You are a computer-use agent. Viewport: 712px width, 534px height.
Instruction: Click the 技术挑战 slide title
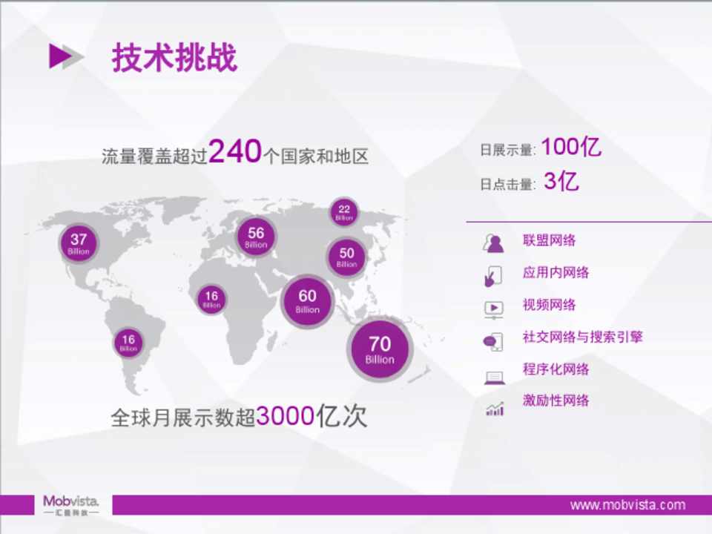tap(174, 58)
